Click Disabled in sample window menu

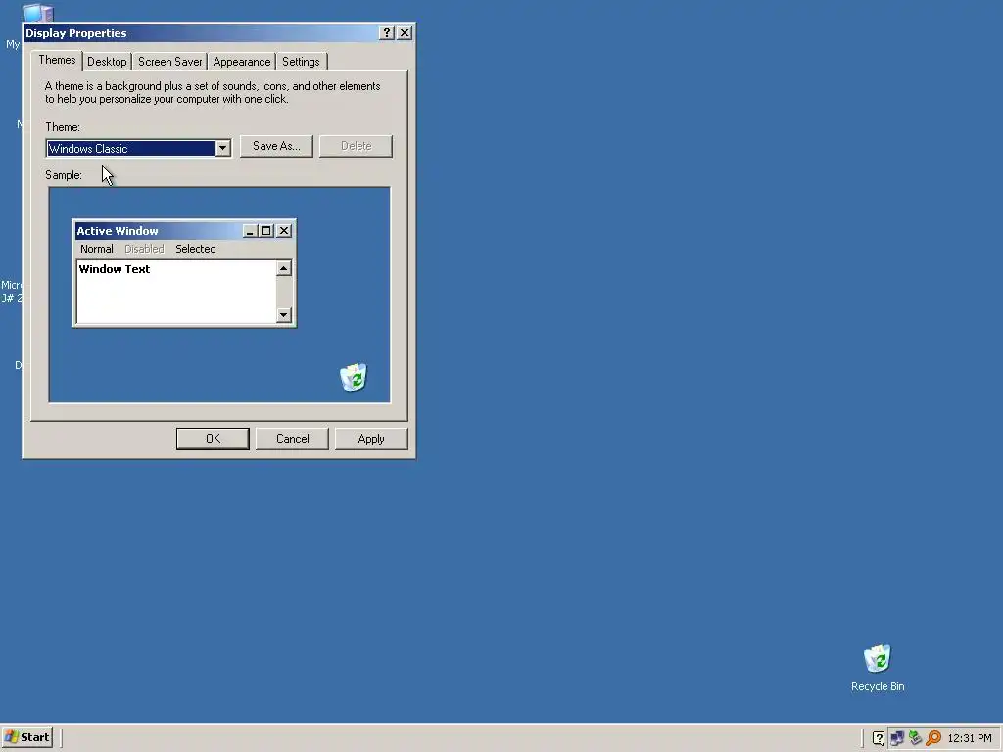tap(144, 249)
